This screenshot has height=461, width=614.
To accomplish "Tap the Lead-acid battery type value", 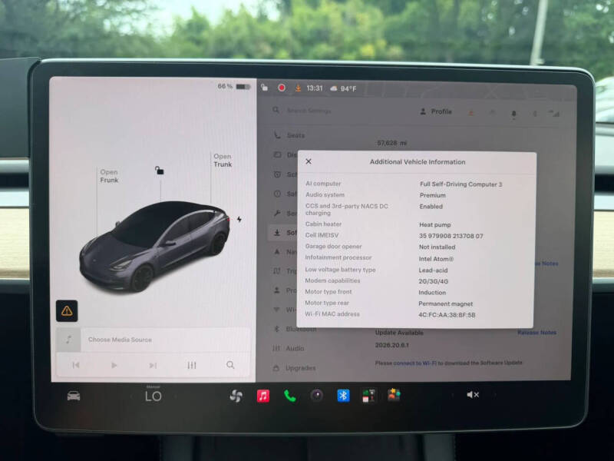I will (433, 270).
